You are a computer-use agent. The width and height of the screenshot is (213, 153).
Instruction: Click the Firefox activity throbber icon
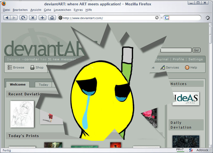(208, 18)
